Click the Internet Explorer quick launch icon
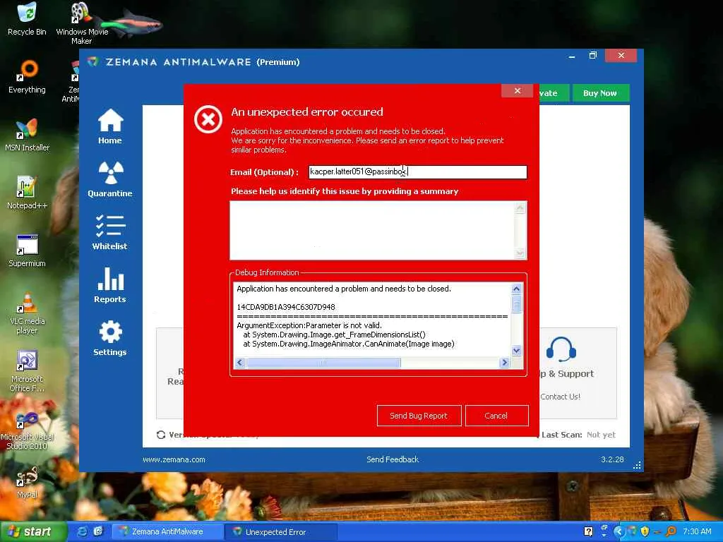Viewport: 723px width, 542px height. click(83, 531)
